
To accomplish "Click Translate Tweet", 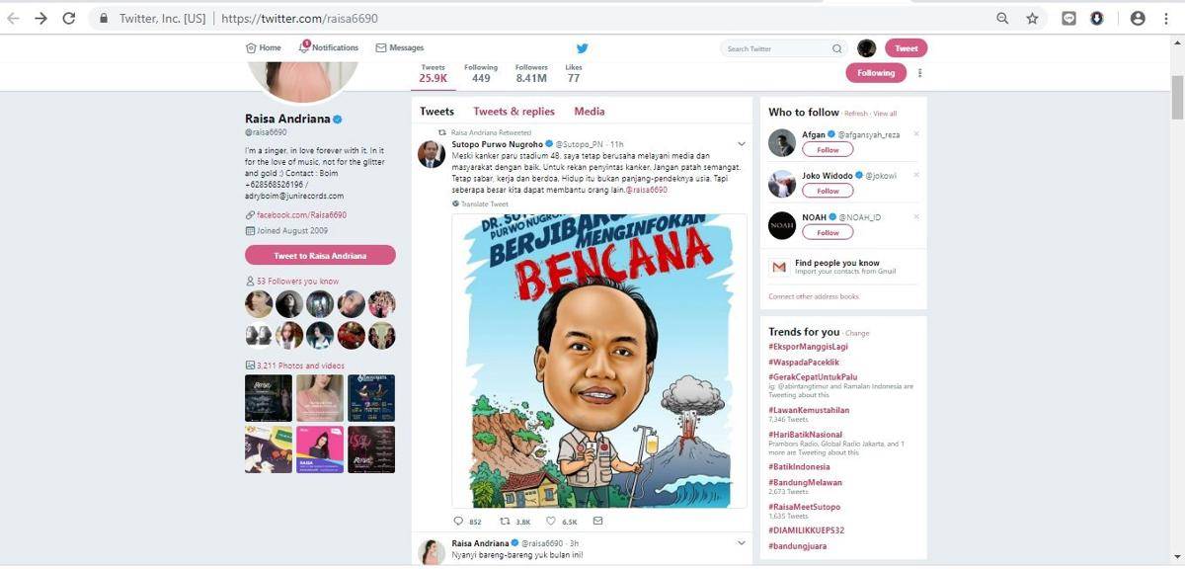I will 485,203.
